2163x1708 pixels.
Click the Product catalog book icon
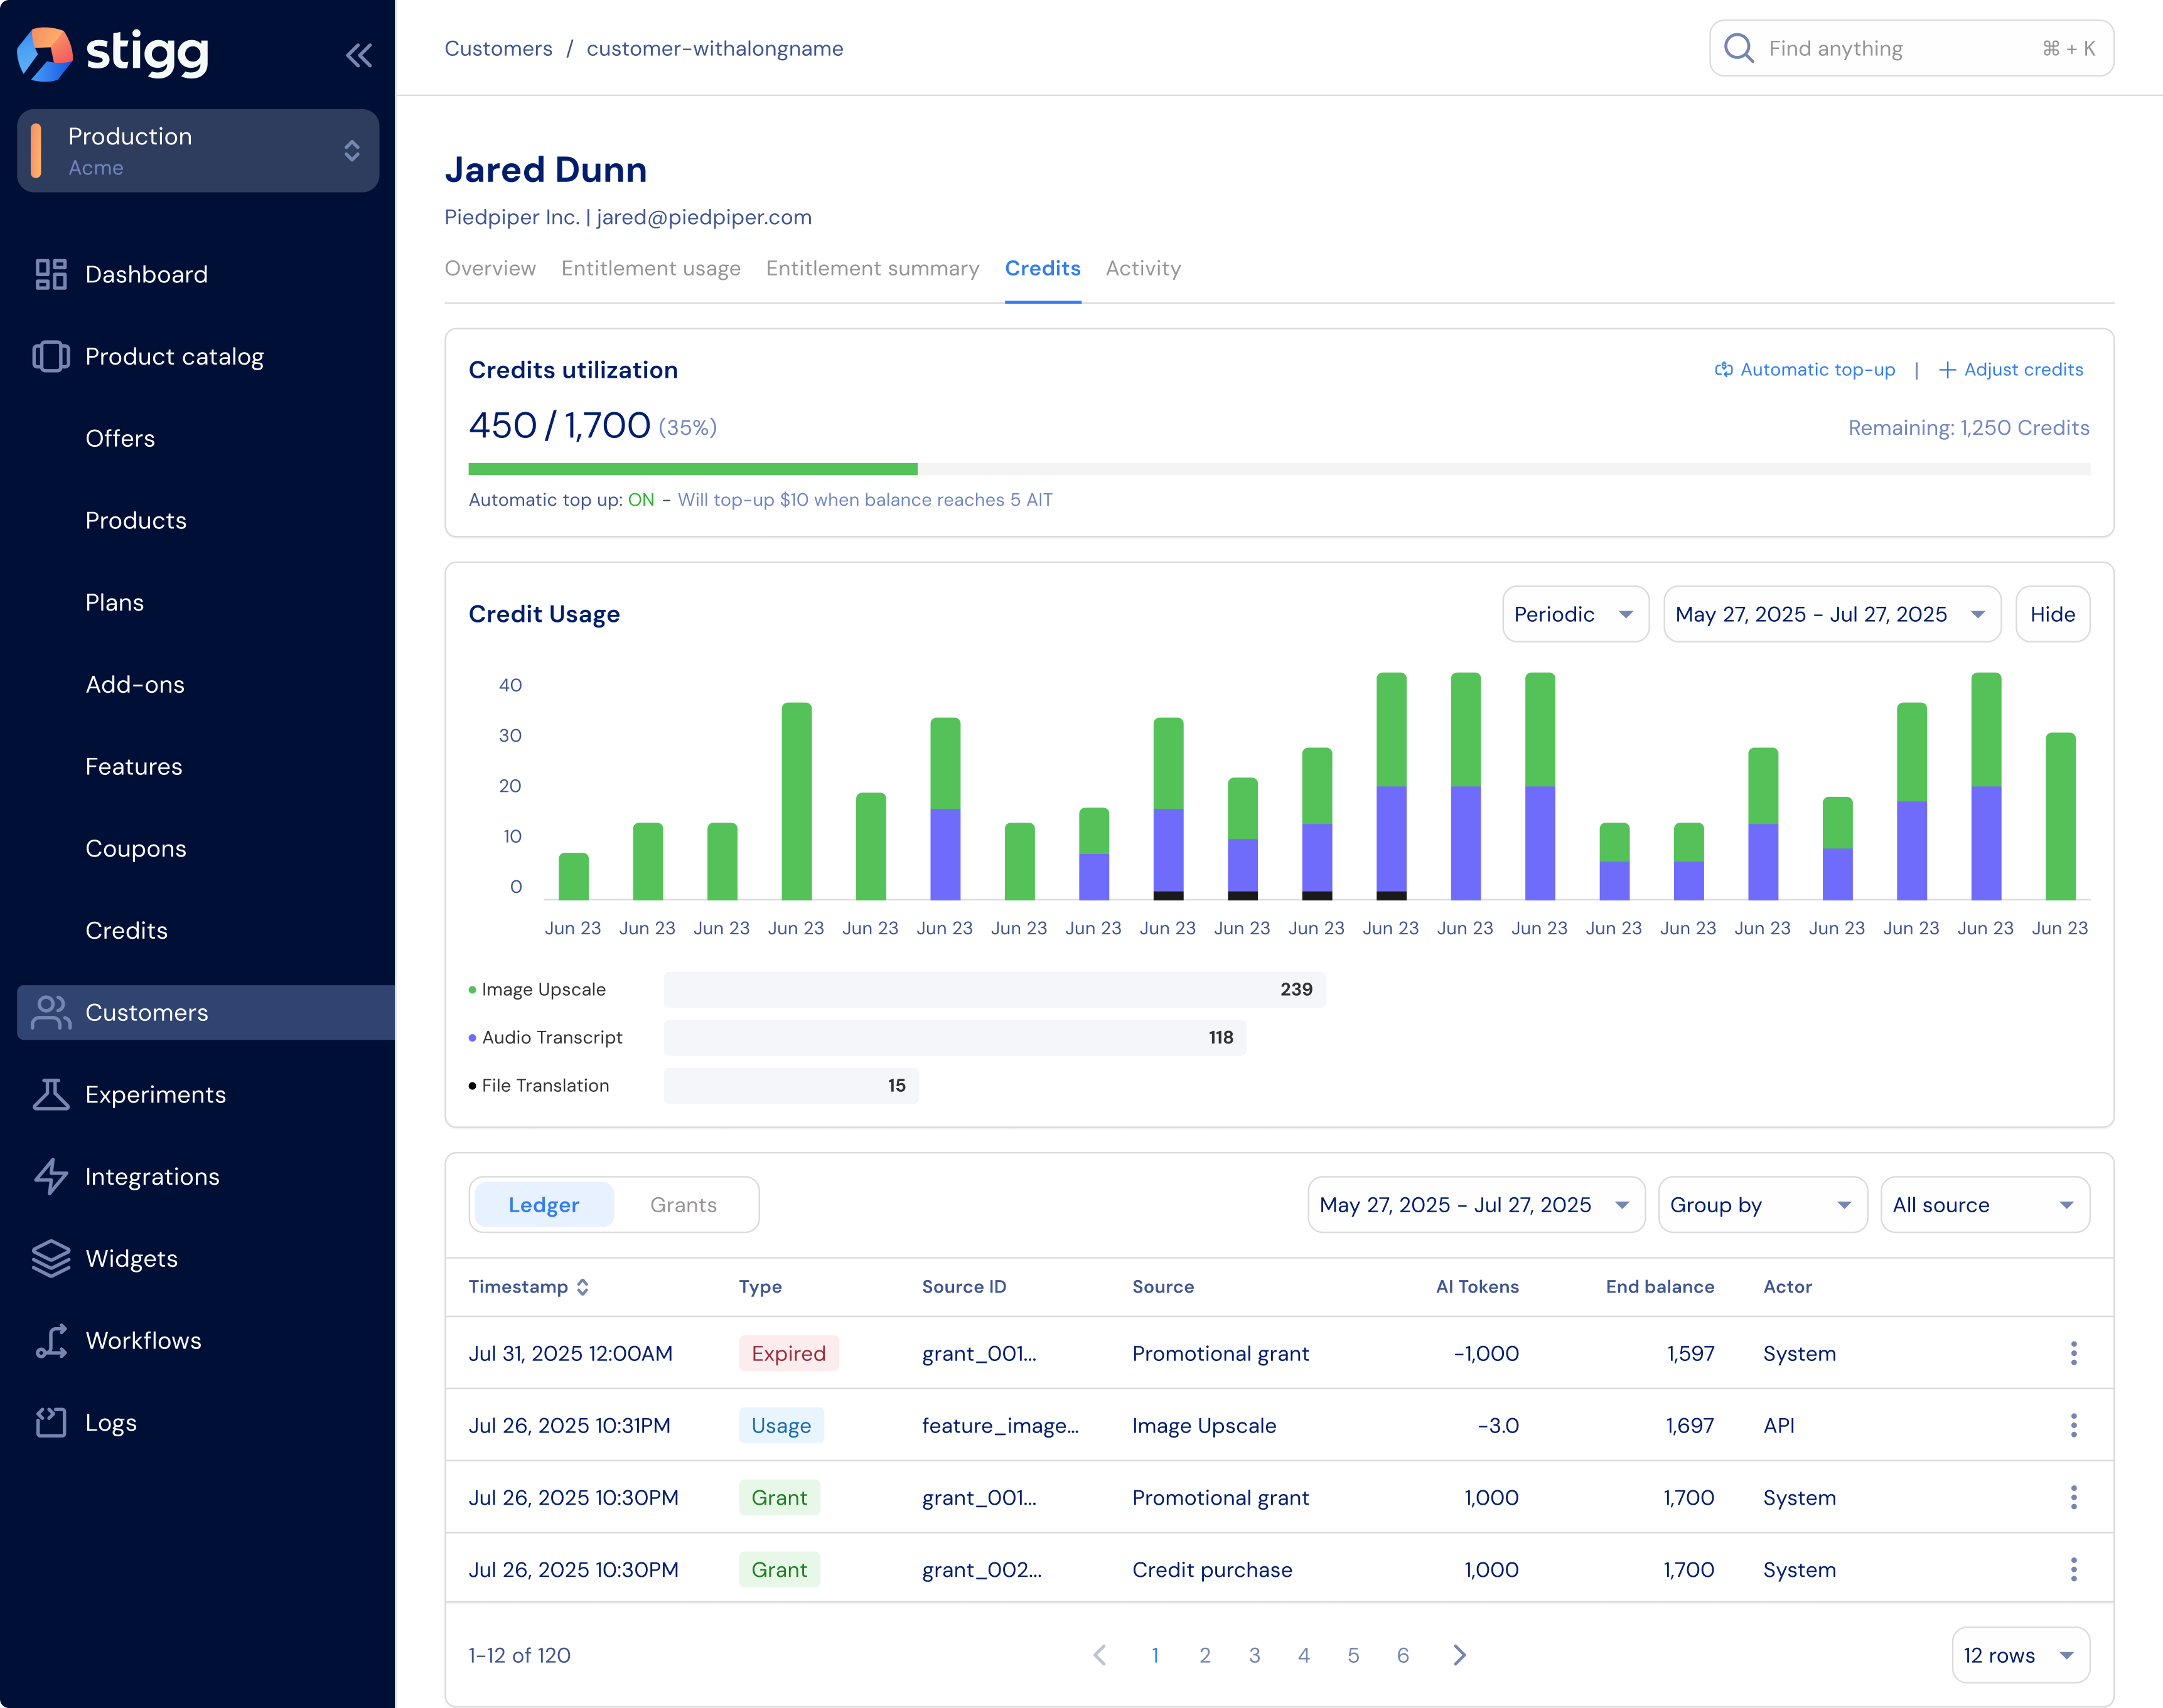[51, 356]
